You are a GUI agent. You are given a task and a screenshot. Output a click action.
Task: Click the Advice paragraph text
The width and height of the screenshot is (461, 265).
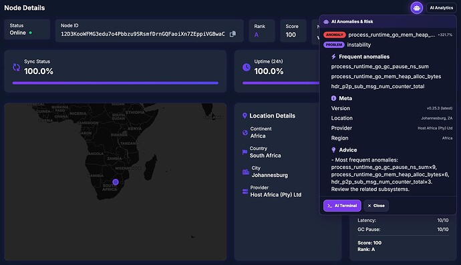click(x=390, y=174)
